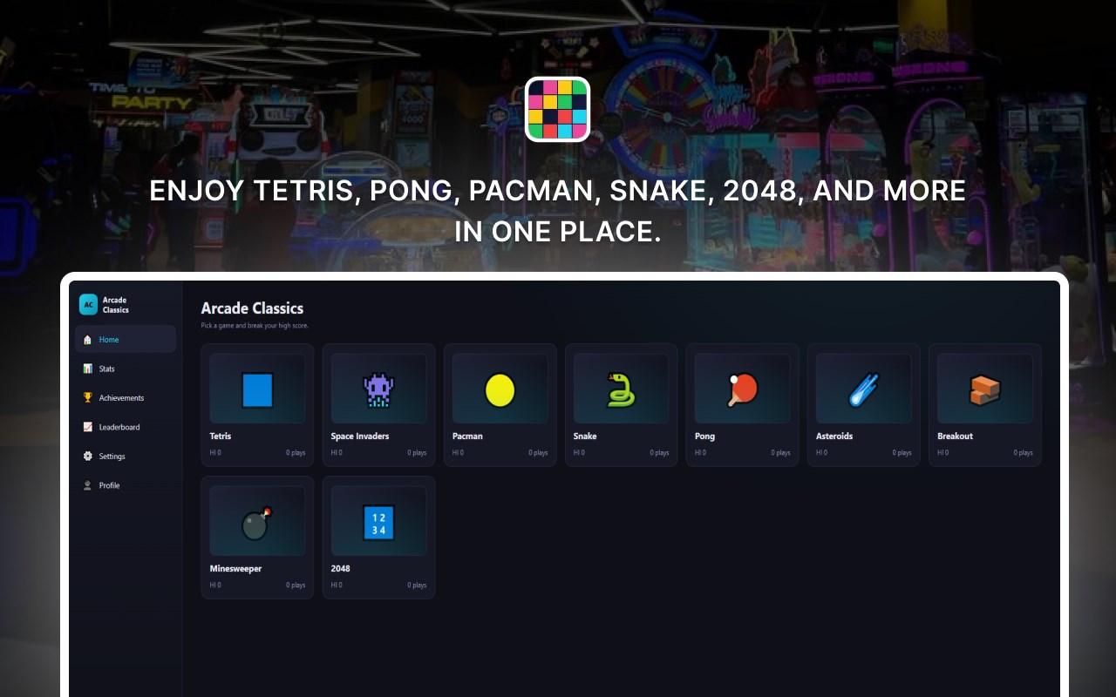This screenshot has height=697, width=1116.
Task: Open the Breakout game title
Action: tap(955, 436)
